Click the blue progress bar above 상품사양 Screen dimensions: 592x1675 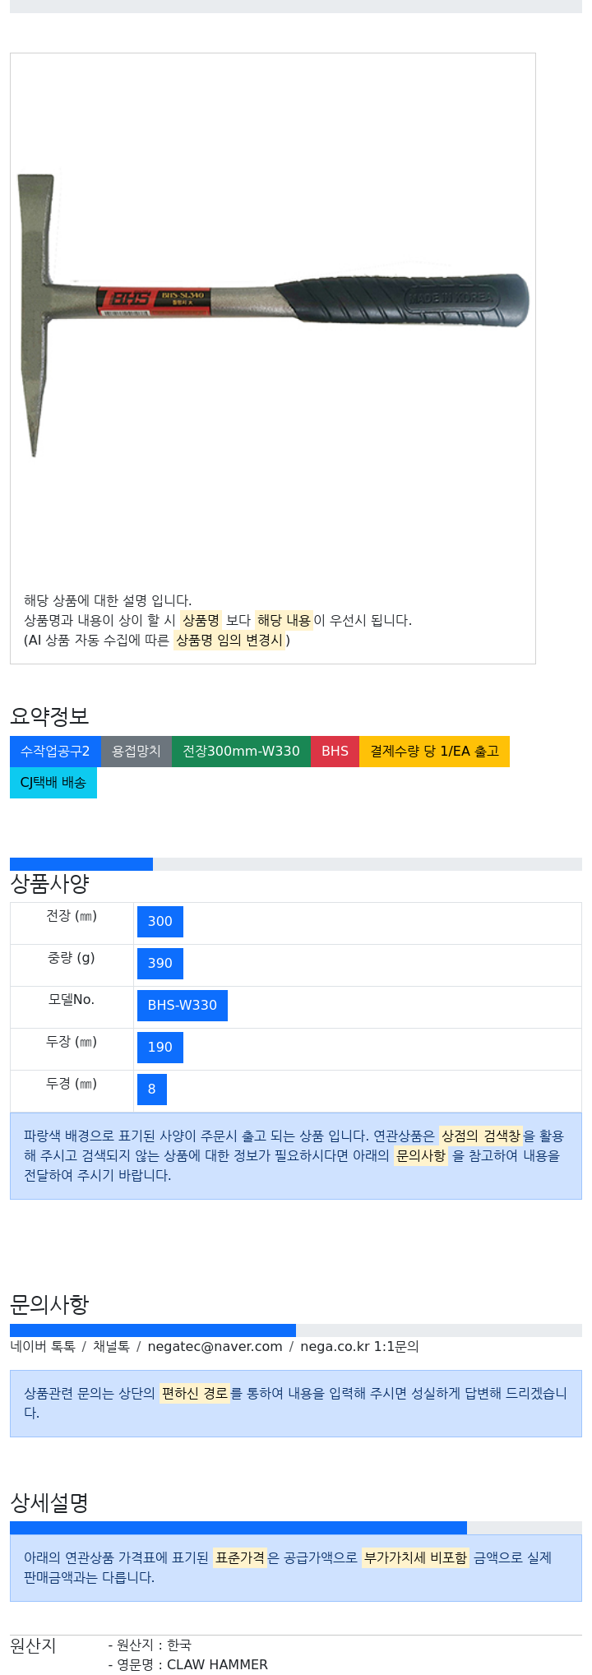pyautogui.click(x=81, y=864)
